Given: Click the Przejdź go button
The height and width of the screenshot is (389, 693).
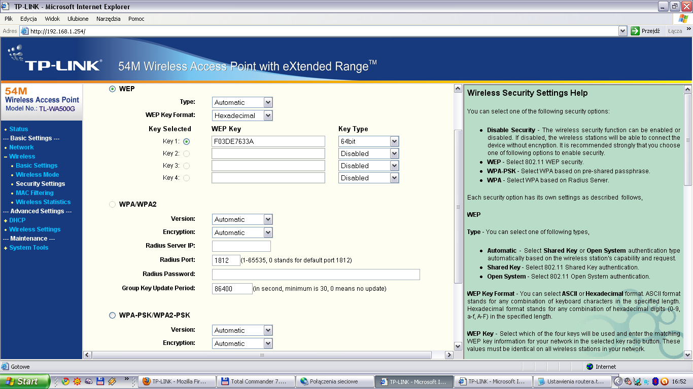Looking at the screenshot, I should pyautogui.click(x=645, y=31).
